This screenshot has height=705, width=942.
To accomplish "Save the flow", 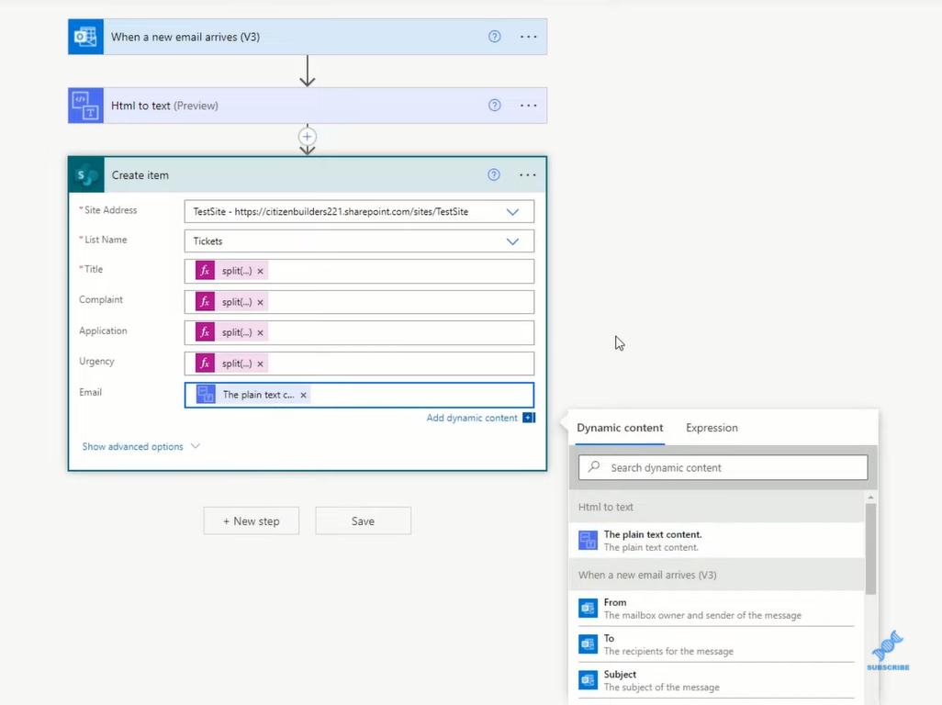I will click(x=363, y=520).
